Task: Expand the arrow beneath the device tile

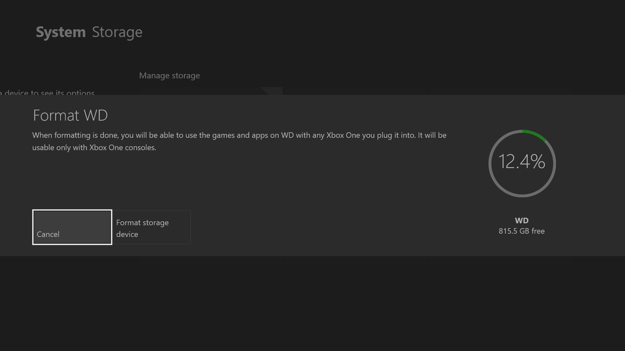Action: pos(273,91)
